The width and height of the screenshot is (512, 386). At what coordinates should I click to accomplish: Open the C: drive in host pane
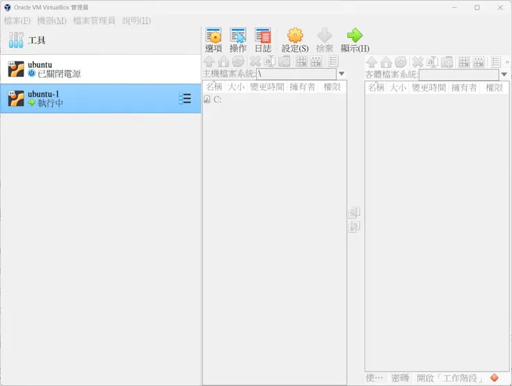pyautogui.click(x=212, y=100)
